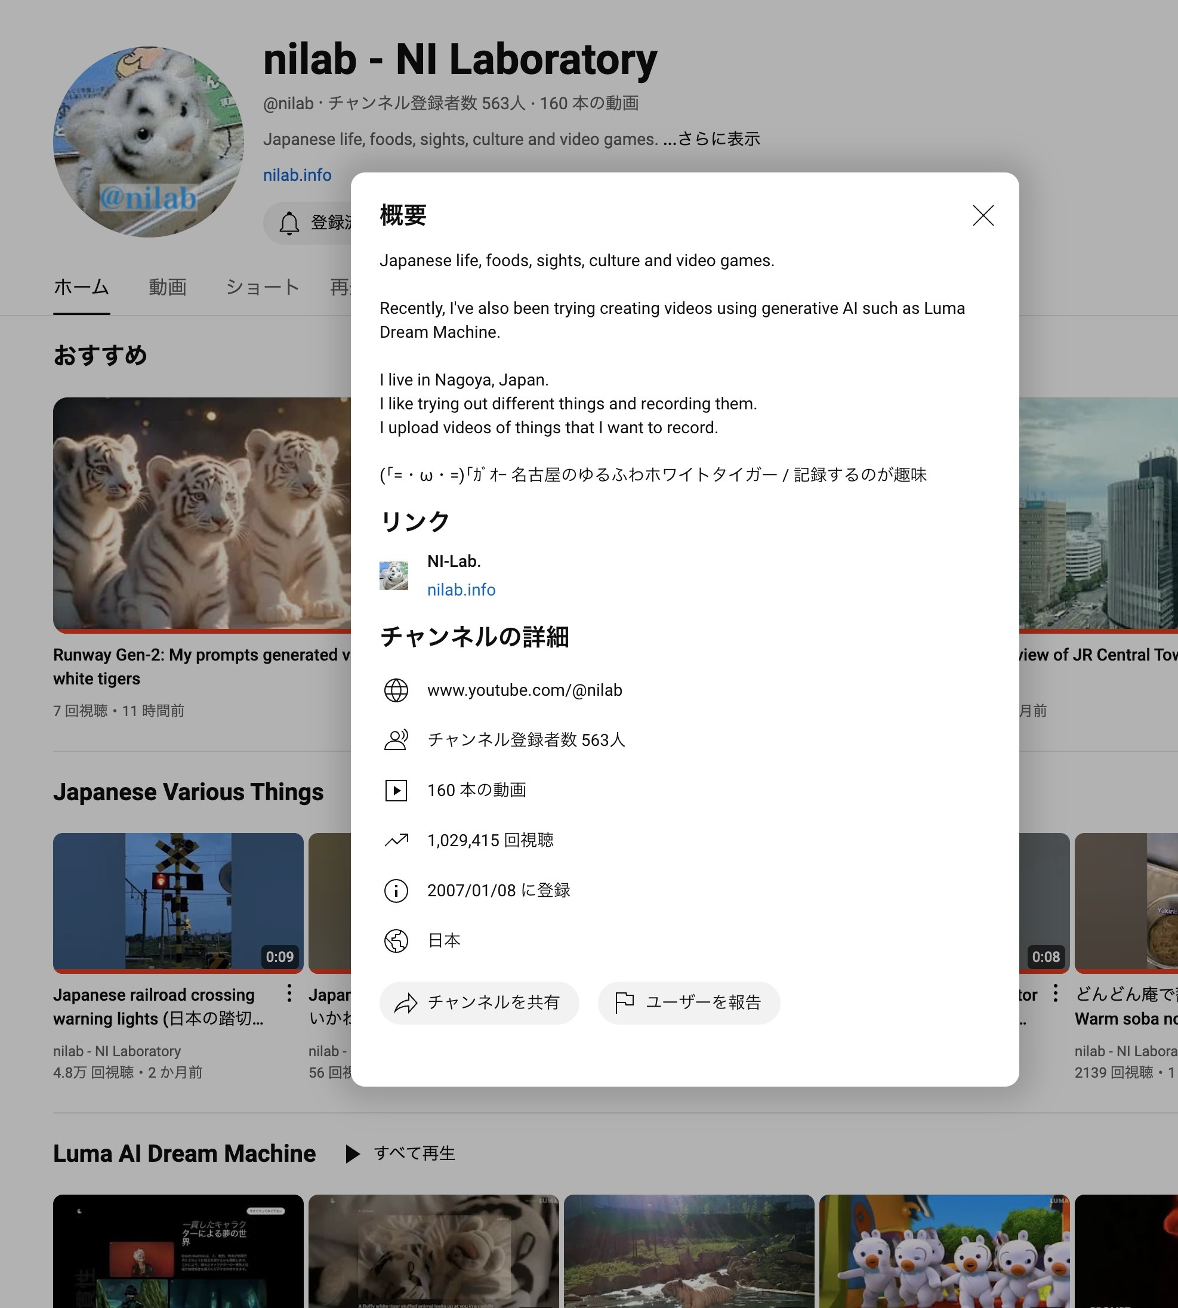Click the info icon beside 2007/01/08 に登録
This screenshot has height=1308, width=1178.
click(396, 890)
